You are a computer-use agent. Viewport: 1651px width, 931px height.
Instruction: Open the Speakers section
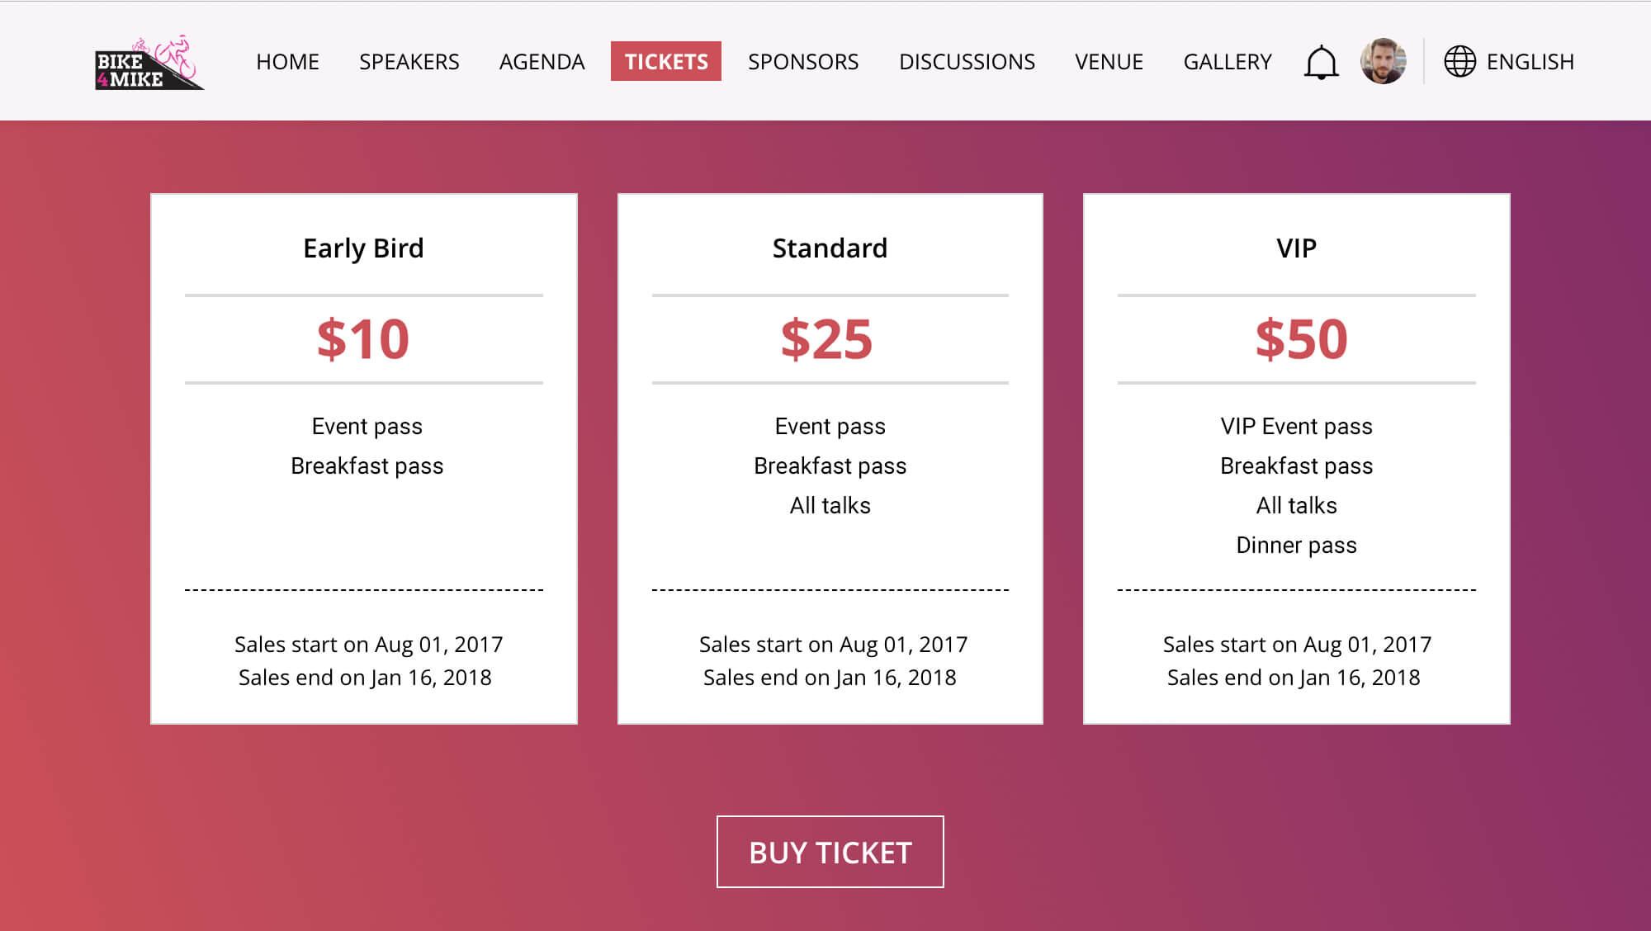(x=409, y=61)
